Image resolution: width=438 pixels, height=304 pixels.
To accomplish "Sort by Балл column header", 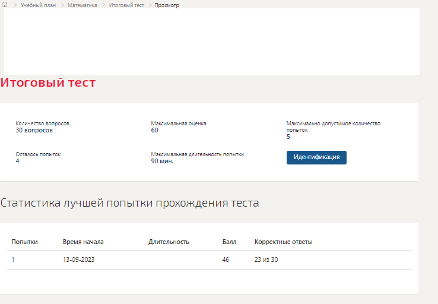I will [229, 242].
